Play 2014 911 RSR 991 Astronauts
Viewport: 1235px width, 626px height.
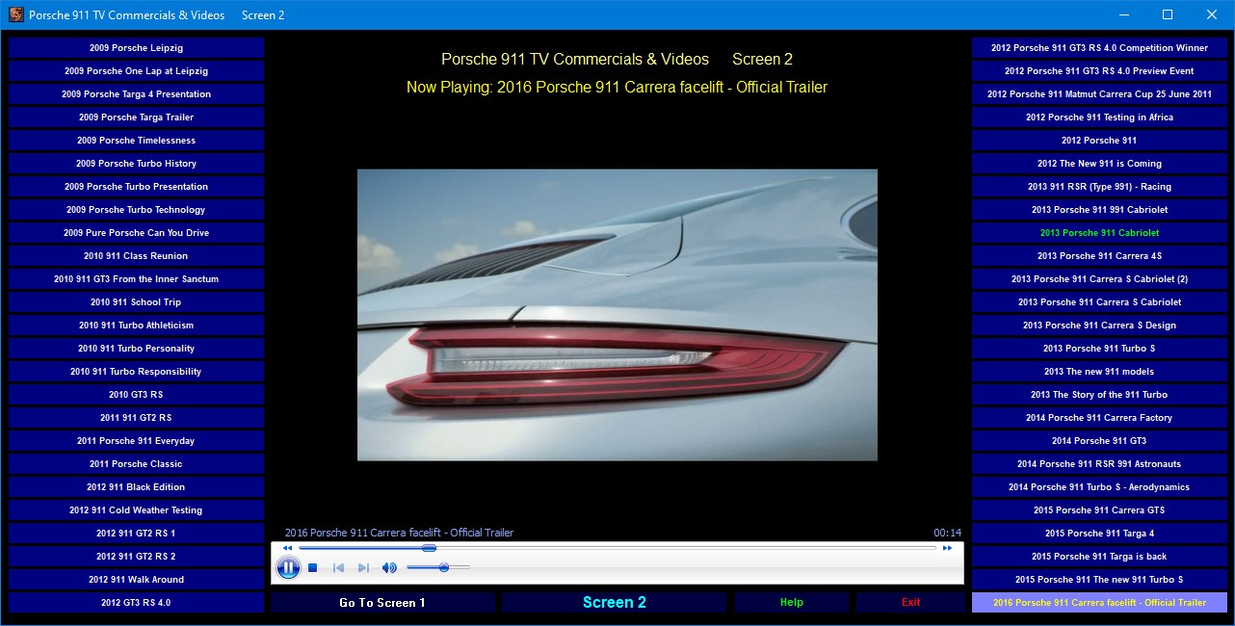[x=1099, y=464]
